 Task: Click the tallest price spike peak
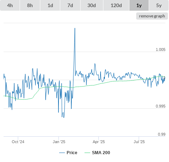[75, 28]
